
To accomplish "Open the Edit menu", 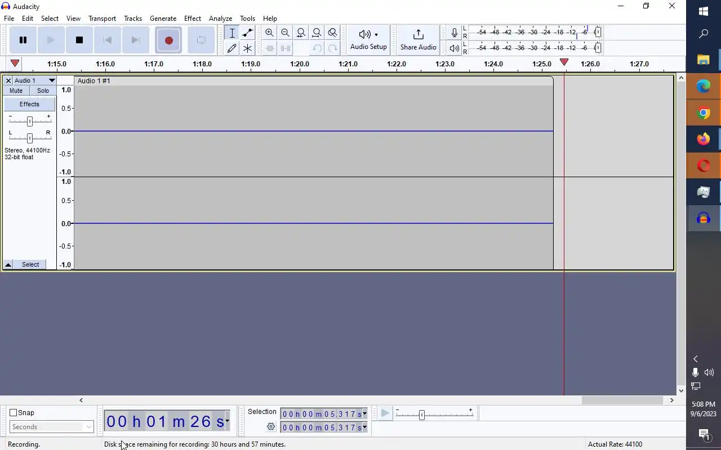I will [x=28, y=19].
